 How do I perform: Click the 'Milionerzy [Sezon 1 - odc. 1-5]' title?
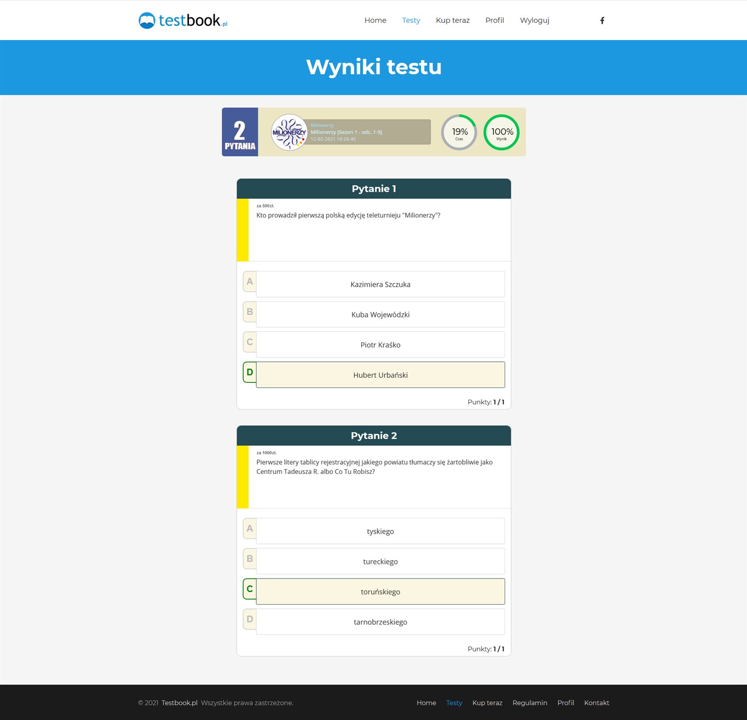point(346,132)
